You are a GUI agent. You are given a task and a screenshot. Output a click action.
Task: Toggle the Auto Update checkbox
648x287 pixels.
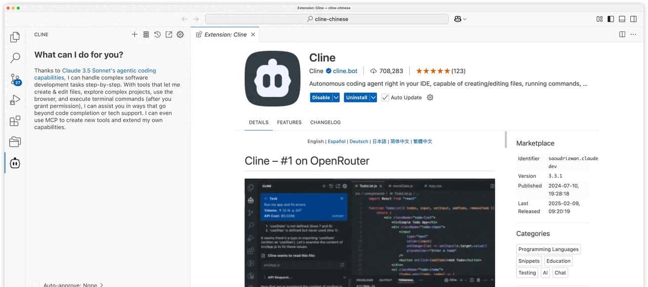tap(385, 98)
